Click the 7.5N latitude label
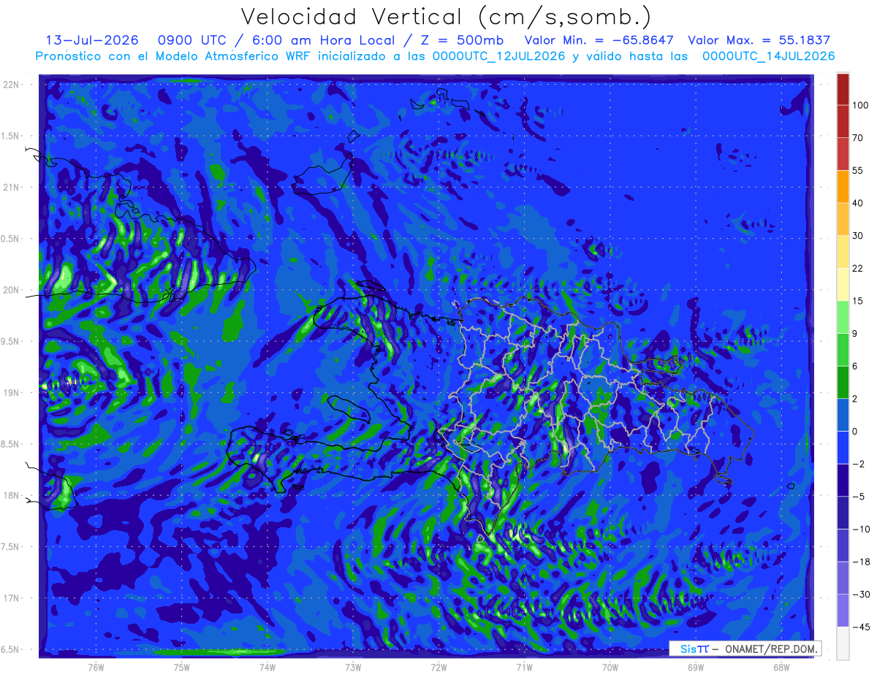The height and width of the screenshot is (677, 877). [11, 547]
